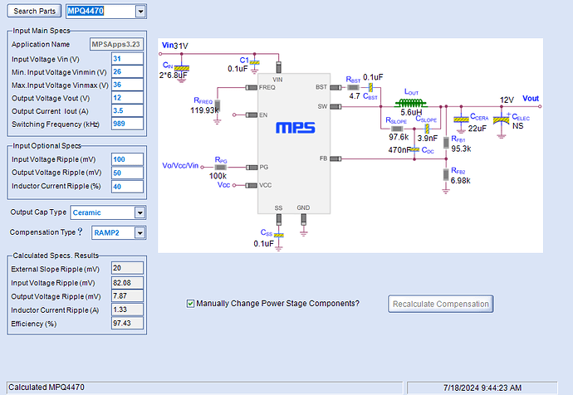Image resolution: width=573 pixels, height=395 pixels.
Task: Click the Output Voltage Ripple optional spec field
Action: pyautogui.click(x=127, y=173)
